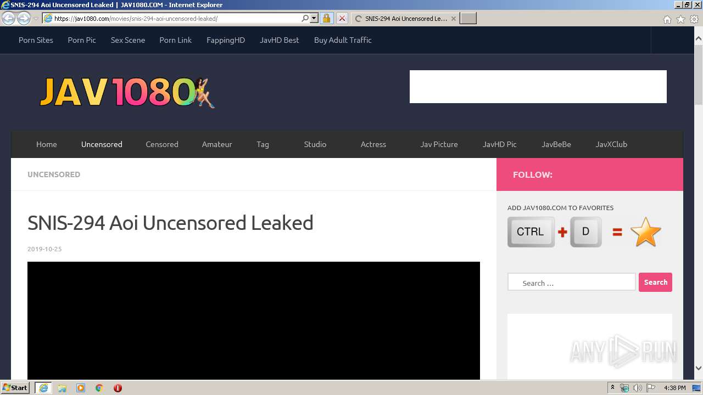Go to the Home menu item

point(47,144)
